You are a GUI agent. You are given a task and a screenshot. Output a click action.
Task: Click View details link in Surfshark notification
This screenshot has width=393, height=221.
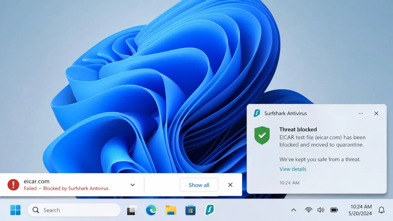point(293,169)
